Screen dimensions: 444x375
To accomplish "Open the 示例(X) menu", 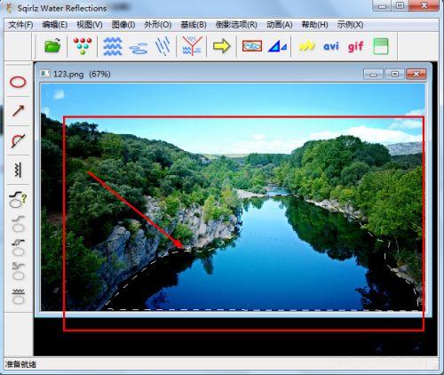I will 350,25.
